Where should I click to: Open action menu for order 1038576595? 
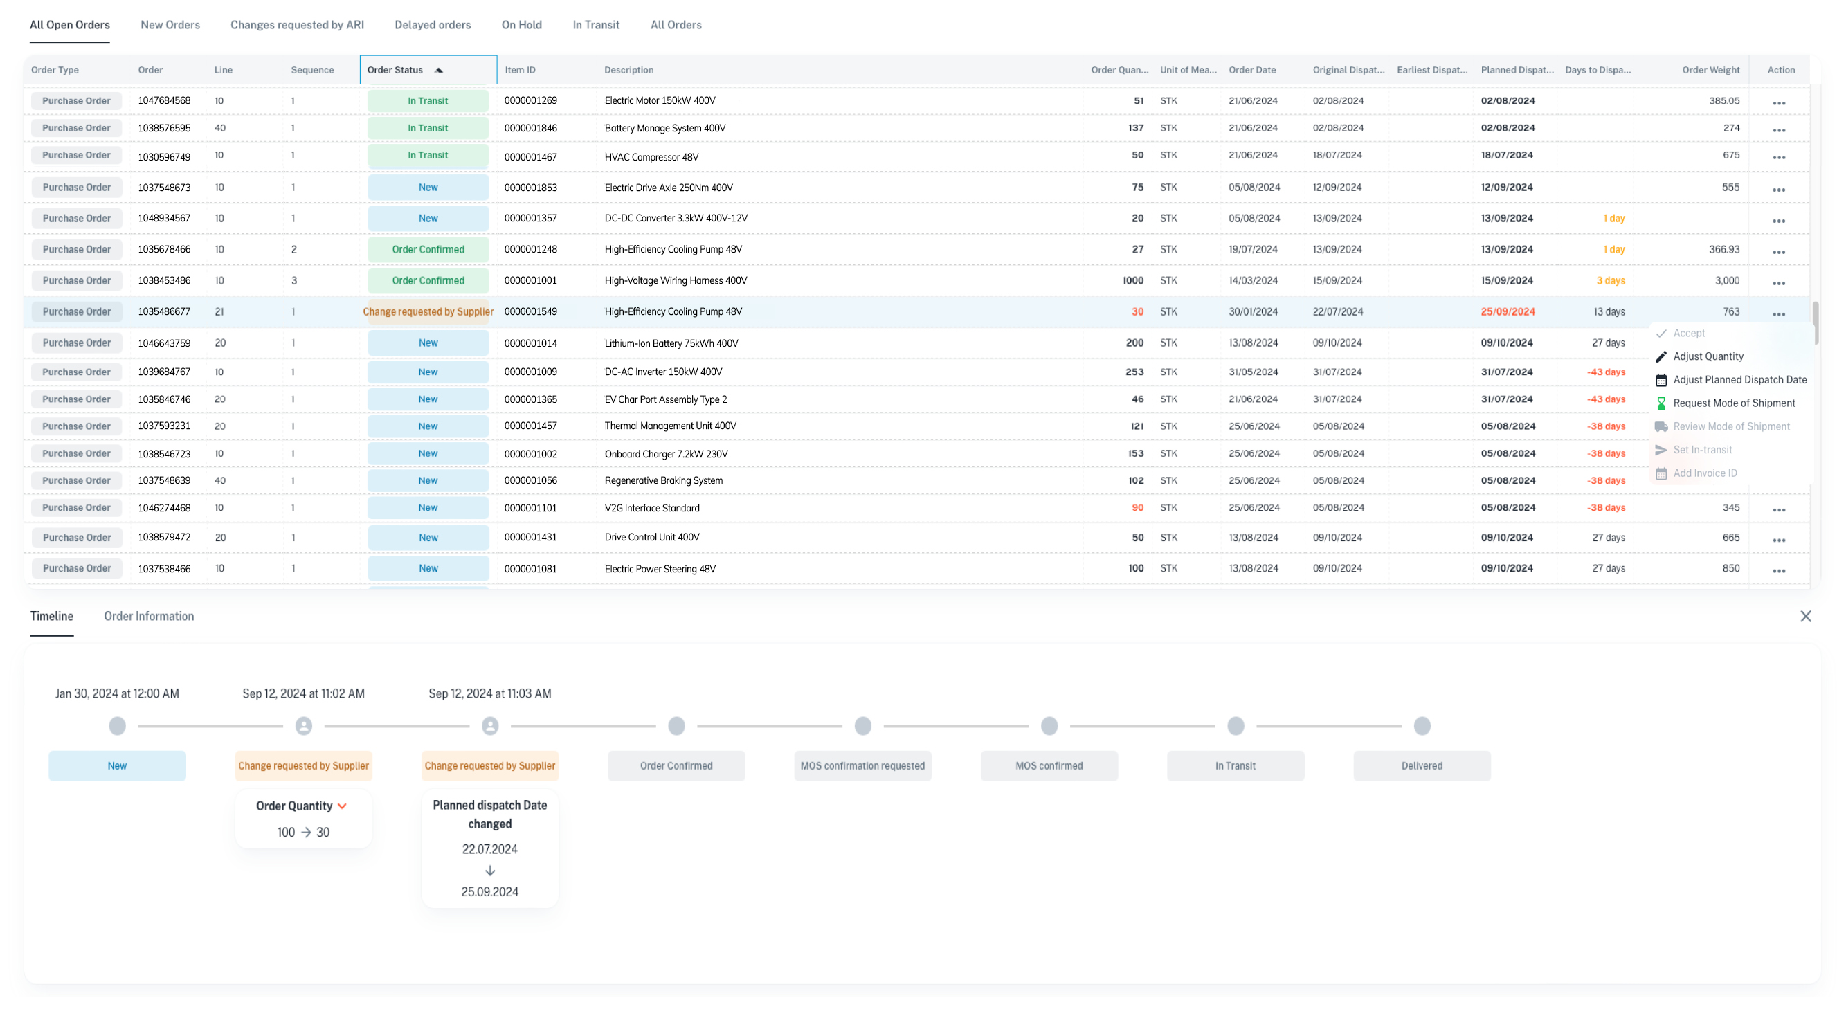point(1779,129)
